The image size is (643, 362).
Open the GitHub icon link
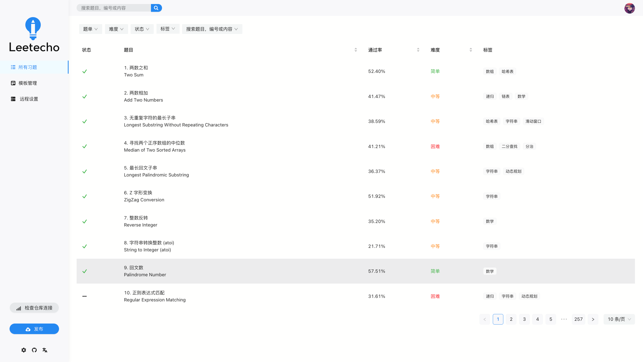tap(34, 350)
